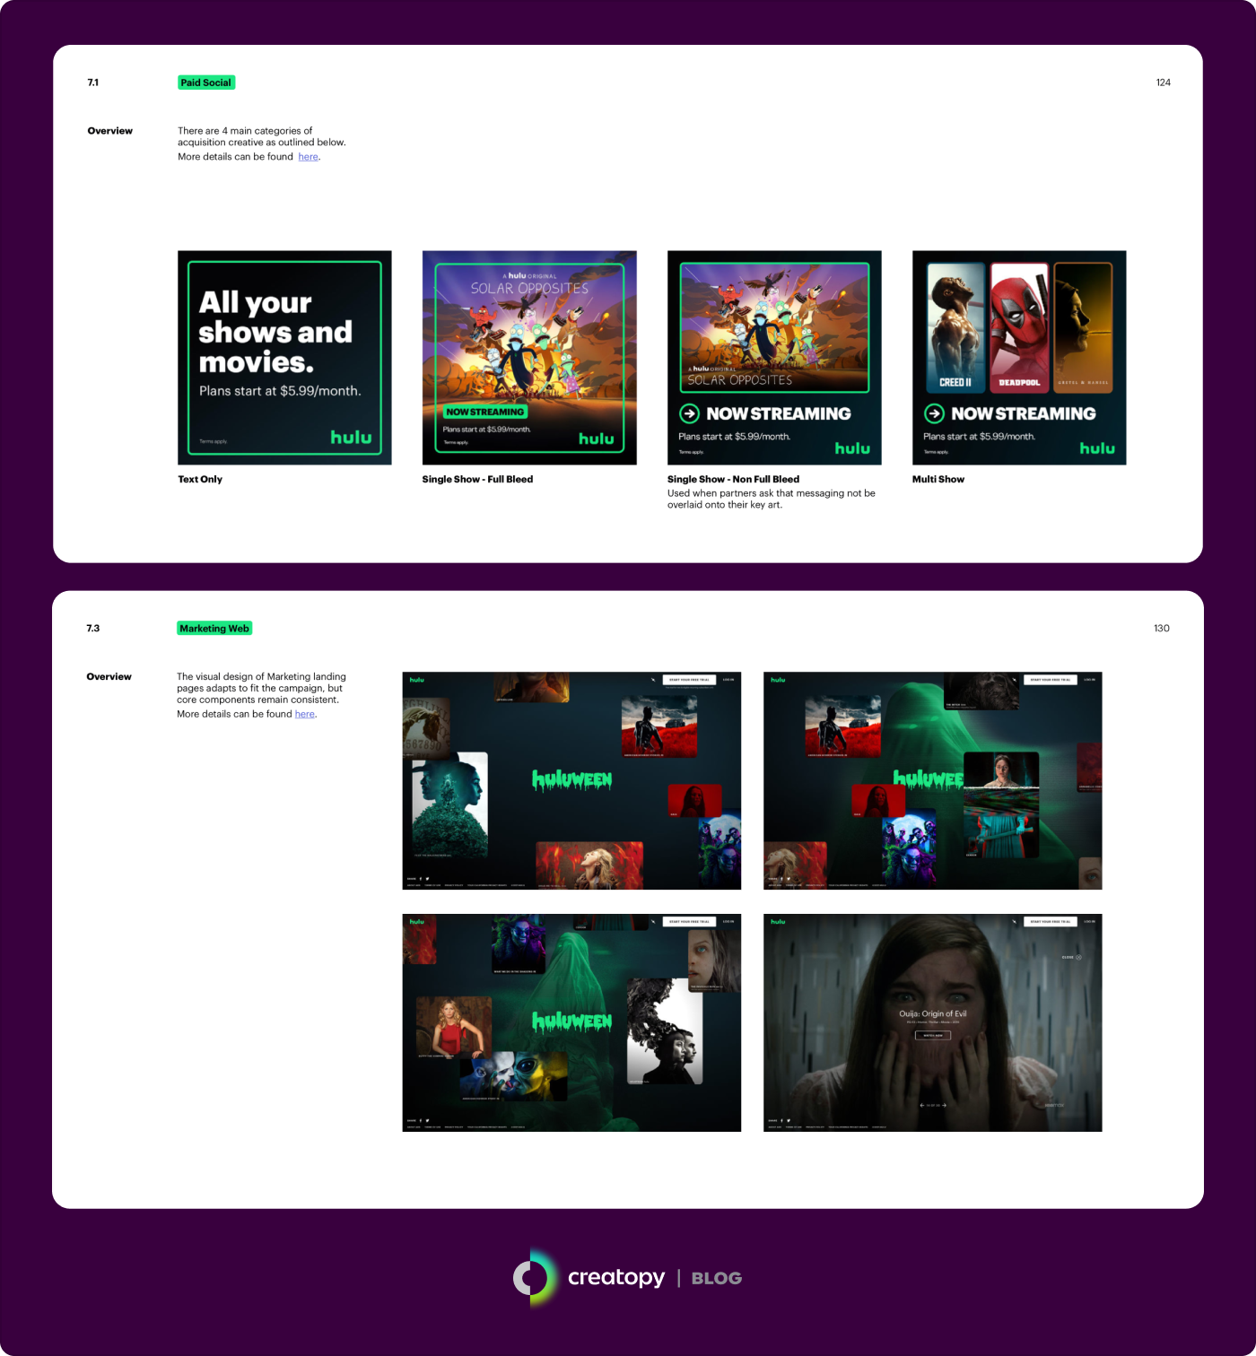Click page number 130
Screen dimensions: 1256x1356
coord(1161,629)
